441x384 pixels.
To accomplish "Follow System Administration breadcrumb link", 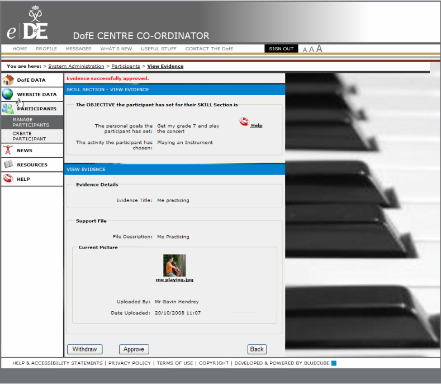I will click(x=76, y=66).
